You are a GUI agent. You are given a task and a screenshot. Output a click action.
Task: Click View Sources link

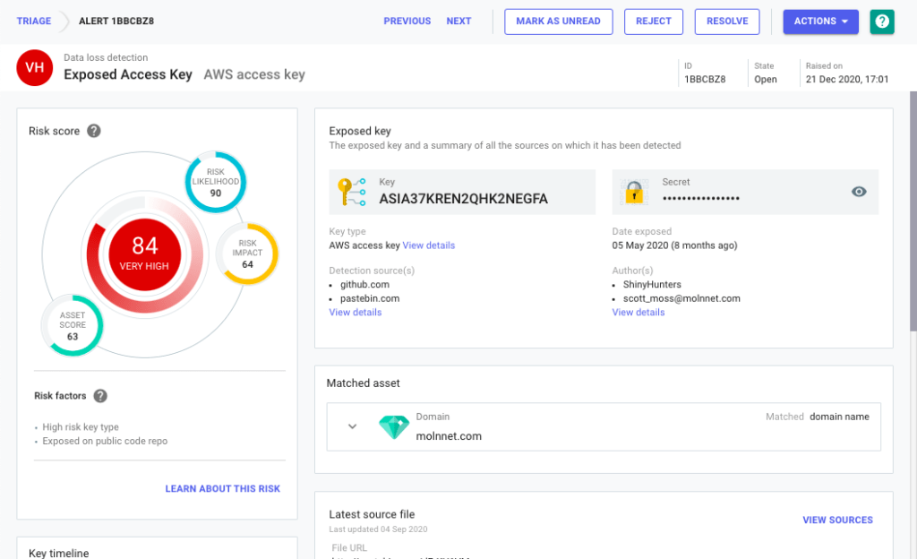point(837,520)
